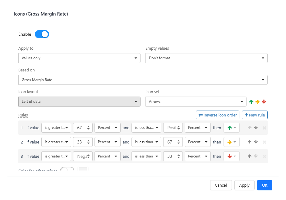Click the 'Rules' label
This screenshot has height=200, width=286.
coord(23,115)
